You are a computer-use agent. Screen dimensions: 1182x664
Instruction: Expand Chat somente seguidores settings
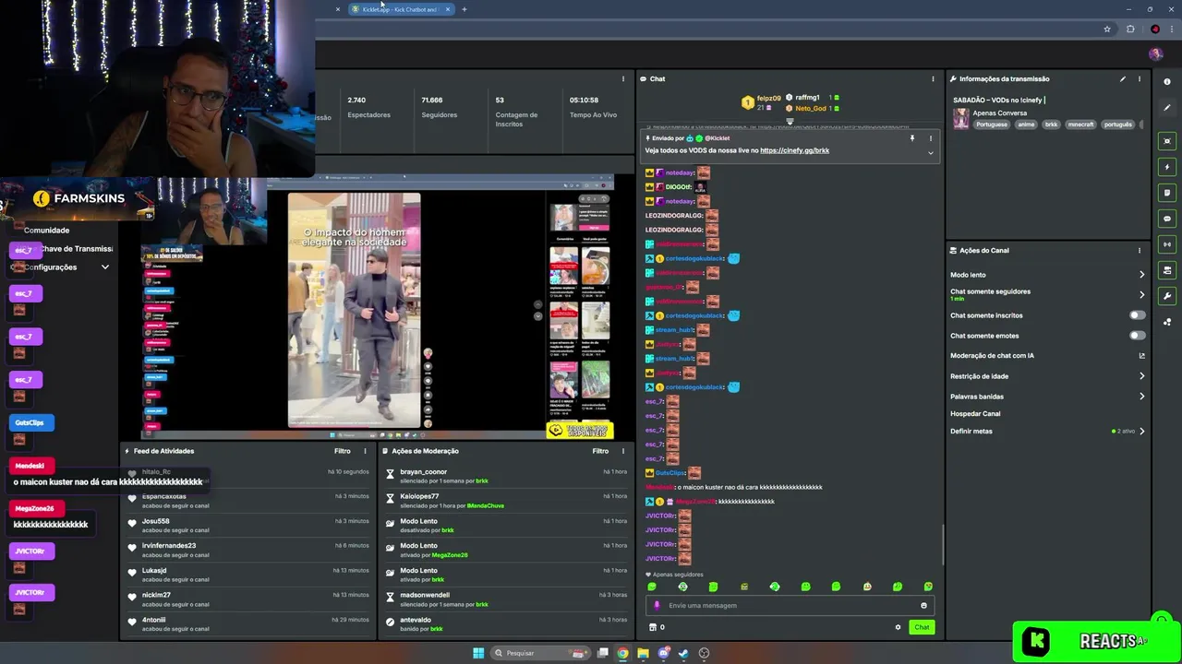1141,295
